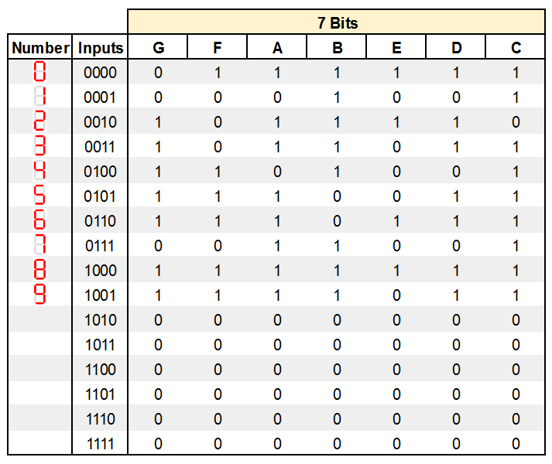The width and height of the screenshot is (552, 464).
Task: Select the input cell showing 1010
Action: [101, 320]
